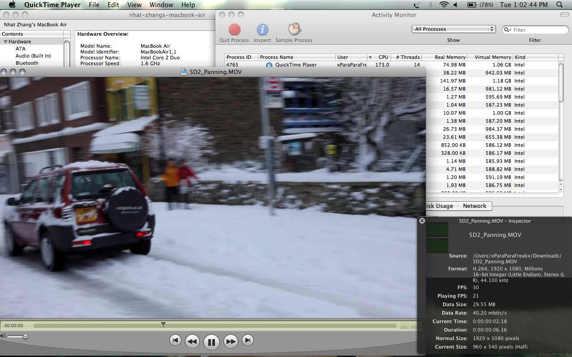
Task: Click the playhead on the movie timeline
Action: tap(163, 324)
